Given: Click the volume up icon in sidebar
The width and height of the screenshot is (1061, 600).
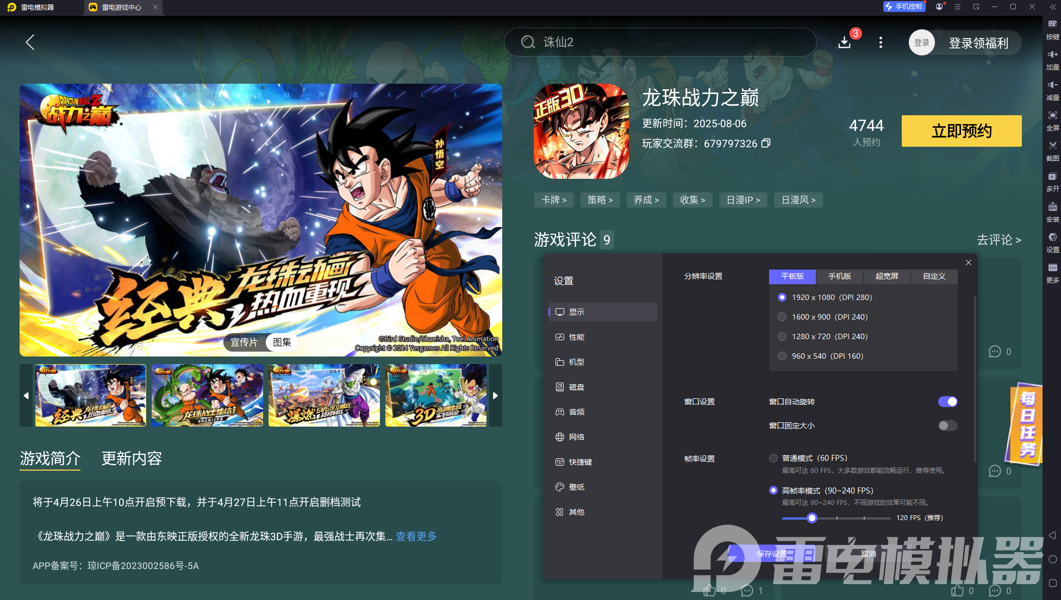Looking at the screenshot, I should tap(1052, 54).
